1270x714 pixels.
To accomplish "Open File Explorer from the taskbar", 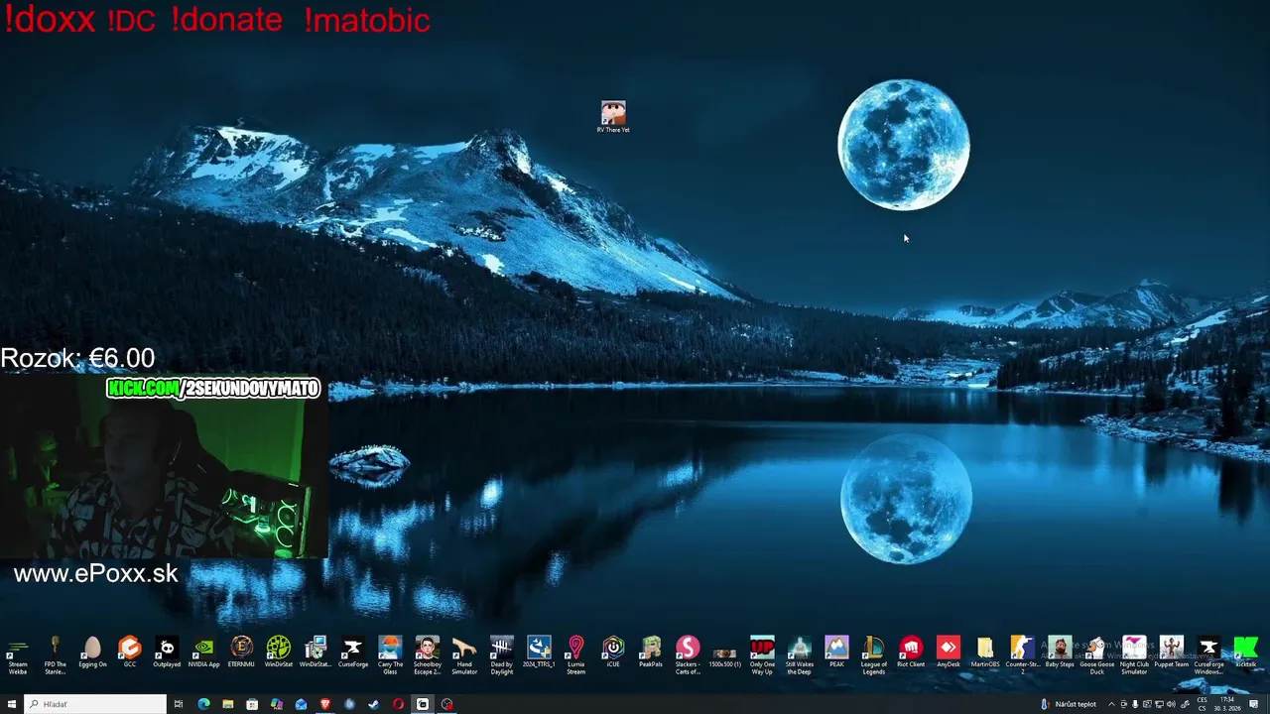I will (228, 704).
